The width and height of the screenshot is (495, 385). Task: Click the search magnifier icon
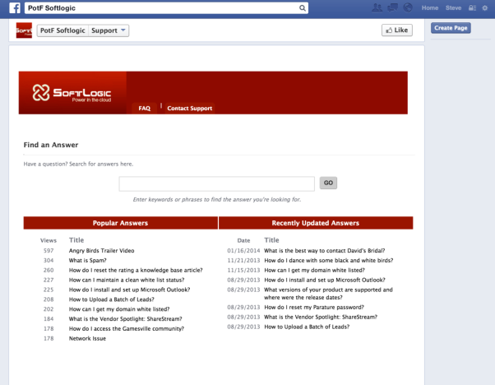coord(303,8)
